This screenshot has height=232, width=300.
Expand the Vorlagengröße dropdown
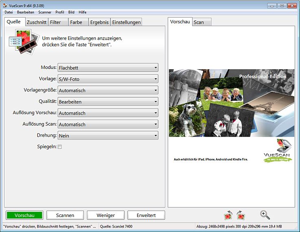pos(108,90)
